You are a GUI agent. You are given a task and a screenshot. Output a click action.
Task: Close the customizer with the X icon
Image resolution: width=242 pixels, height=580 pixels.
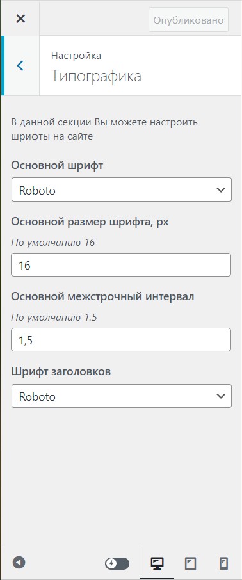pos(20,19)
